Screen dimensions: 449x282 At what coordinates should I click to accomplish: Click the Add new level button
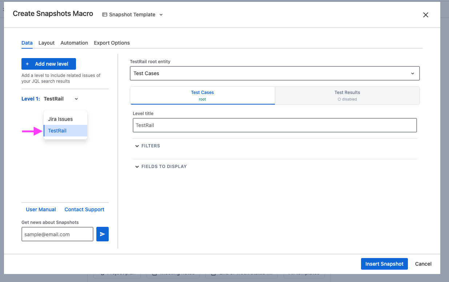tap(49, 64)
